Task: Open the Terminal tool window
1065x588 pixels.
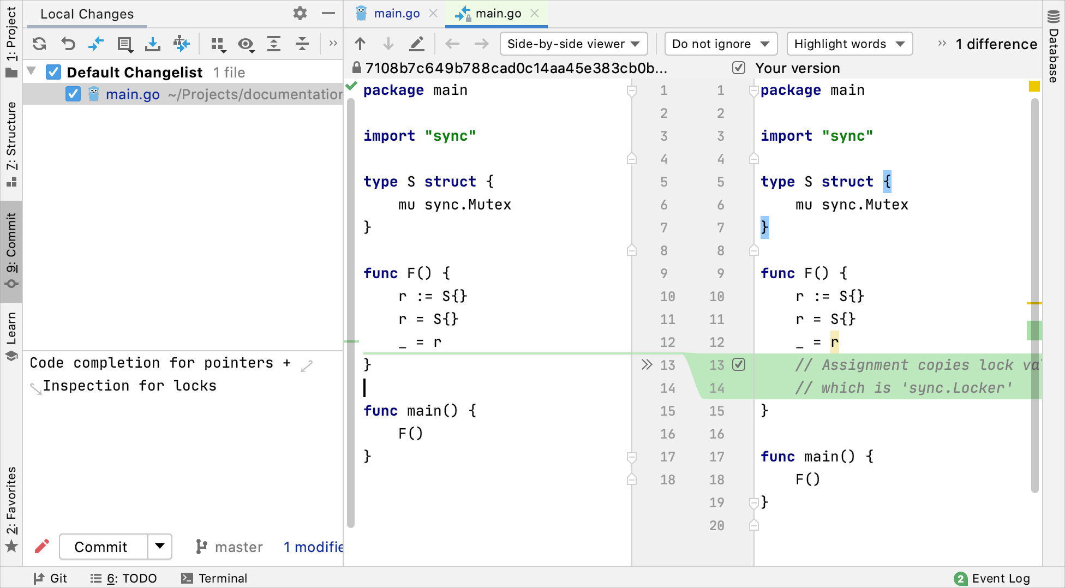Action: tap(214, 578)
